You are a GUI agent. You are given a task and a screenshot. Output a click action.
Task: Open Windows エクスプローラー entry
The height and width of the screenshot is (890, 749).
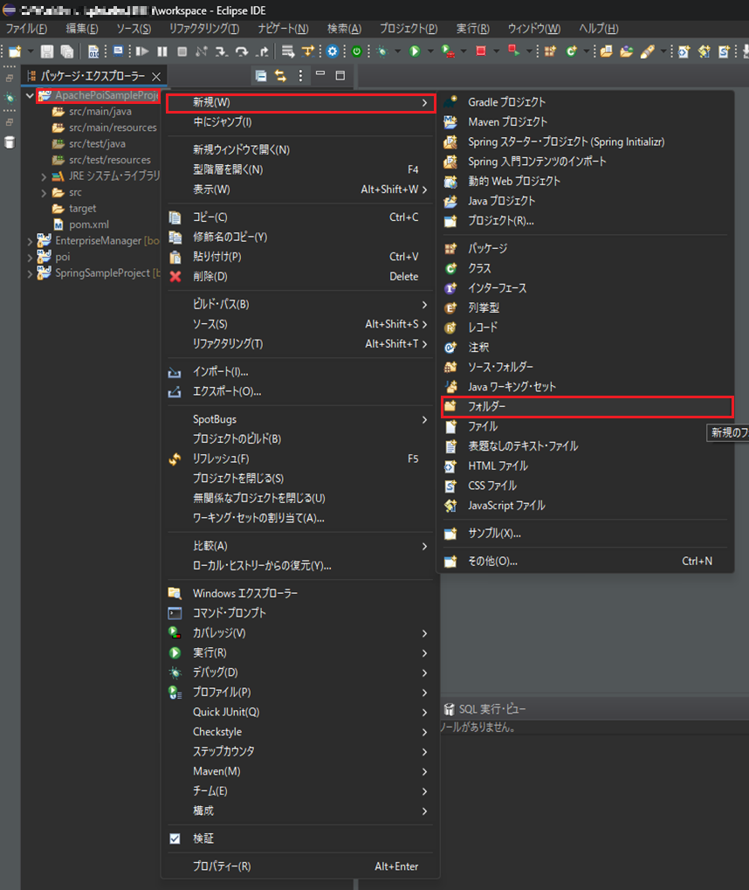(300, 593)
